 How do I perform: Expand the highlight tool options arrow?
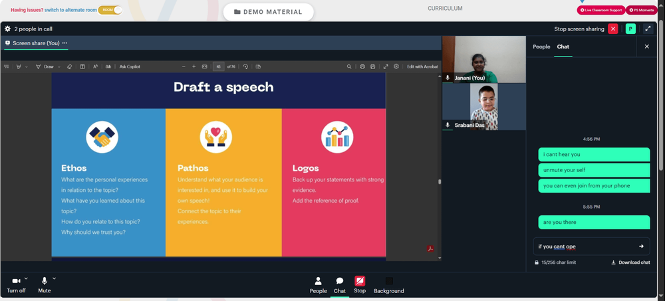point(27,66)
